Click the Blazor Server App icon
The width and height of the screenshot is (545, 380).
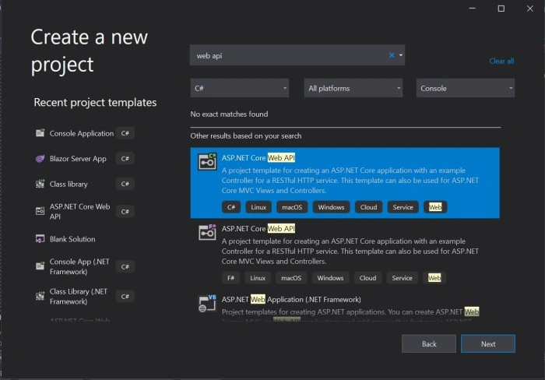click(40, 159)
